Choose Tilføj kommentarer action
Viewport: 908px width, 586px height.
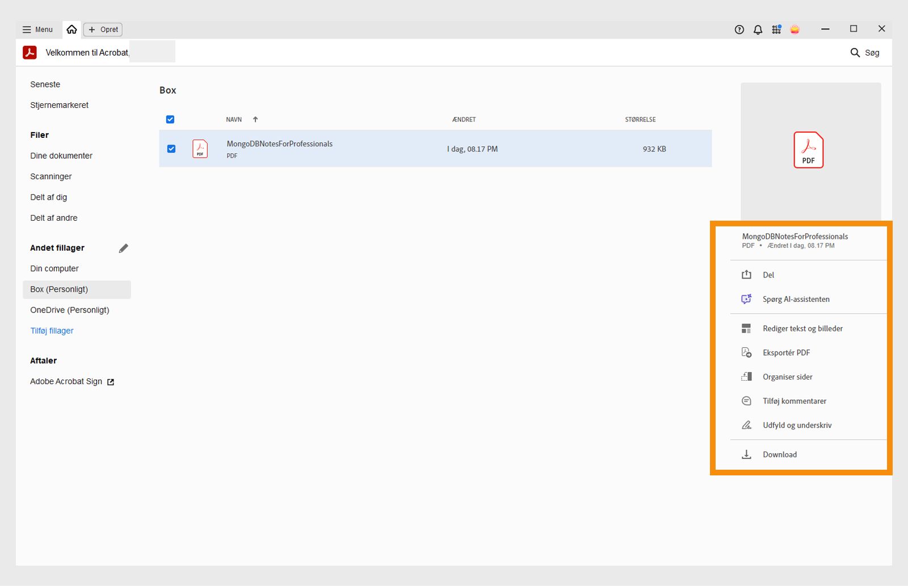click(x=794, y=402)
